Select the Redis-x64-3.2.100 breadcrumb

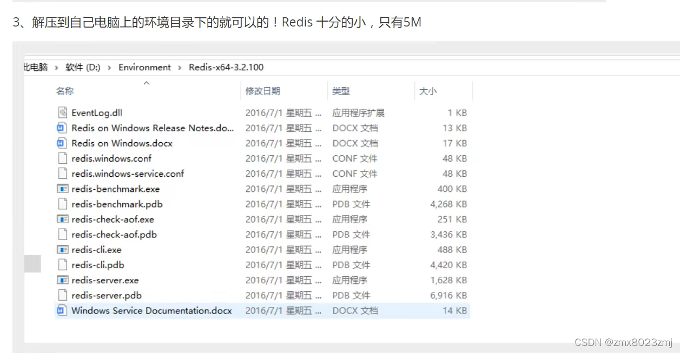pos(226,68)
